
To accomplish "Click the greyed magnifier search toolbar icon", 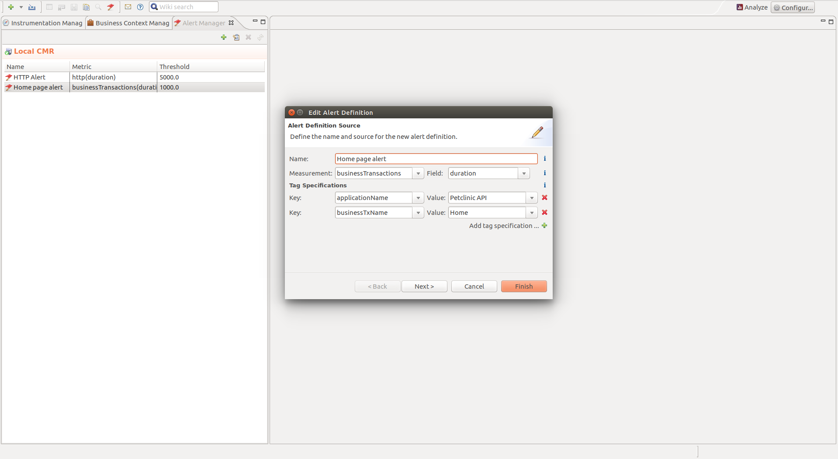I will coord(98,7).
